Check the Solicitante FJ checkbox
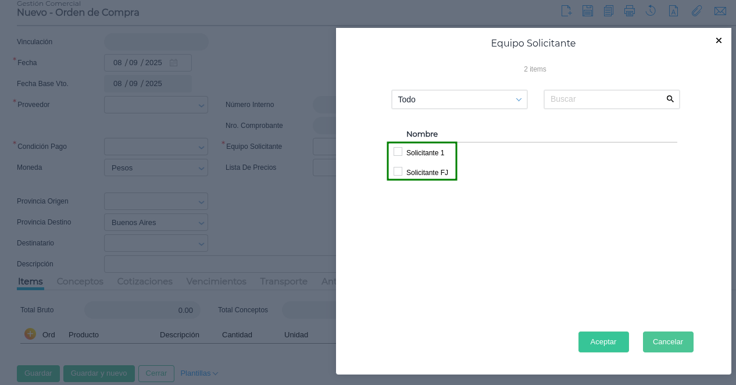Image resolution: width=736 pixels, height=385 pixels. click(398, 172)
